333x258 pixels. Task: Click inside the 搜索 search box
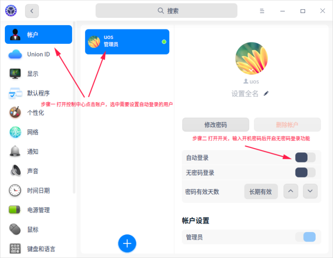click(x=166, y=11)
